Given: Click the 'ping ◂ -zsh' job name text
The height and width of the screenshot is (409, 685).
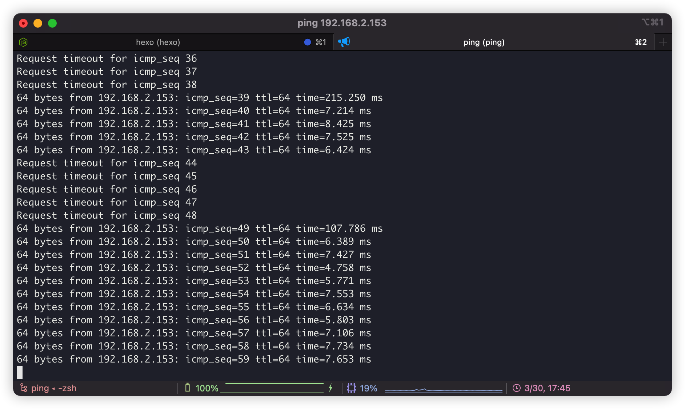Looking at the screenshot, I should click(54, 388).
